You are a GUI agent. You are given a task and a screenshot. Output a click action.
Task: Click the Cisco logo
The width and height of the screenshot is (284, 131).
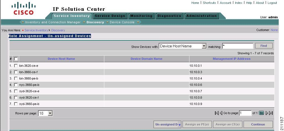click(23, 9)
